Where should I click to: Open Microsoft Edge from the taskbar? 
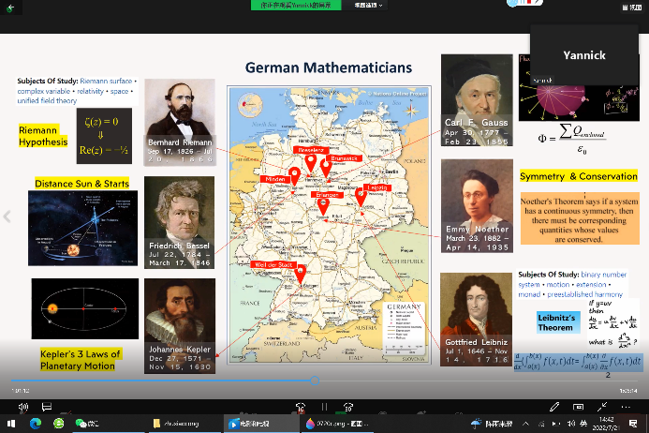tap(34, 424)
